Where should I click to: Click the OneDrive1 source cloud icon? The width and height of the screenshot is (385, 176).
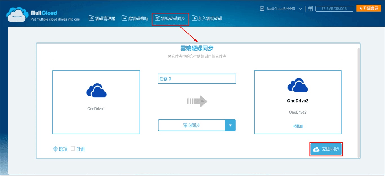[x=96, y=91]
